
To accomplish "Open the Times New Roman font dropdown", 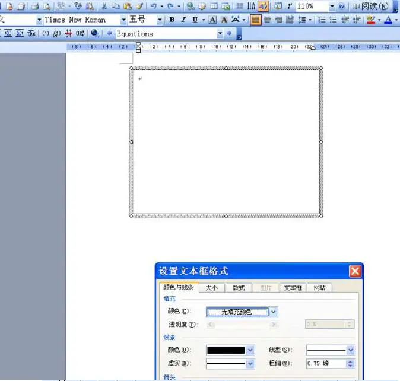I will pyautogui.click(x=123, y=20).
